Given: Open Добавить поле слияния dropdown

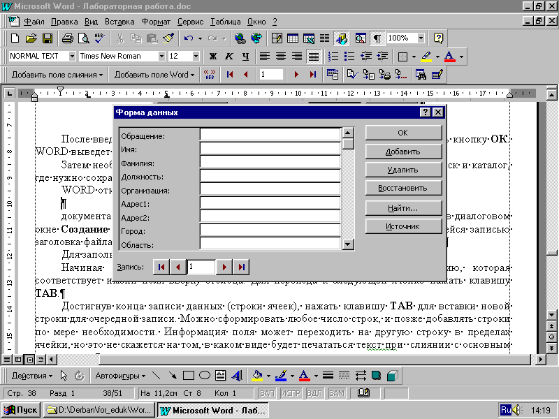Looking at the screenshot, I should point(57,75).
